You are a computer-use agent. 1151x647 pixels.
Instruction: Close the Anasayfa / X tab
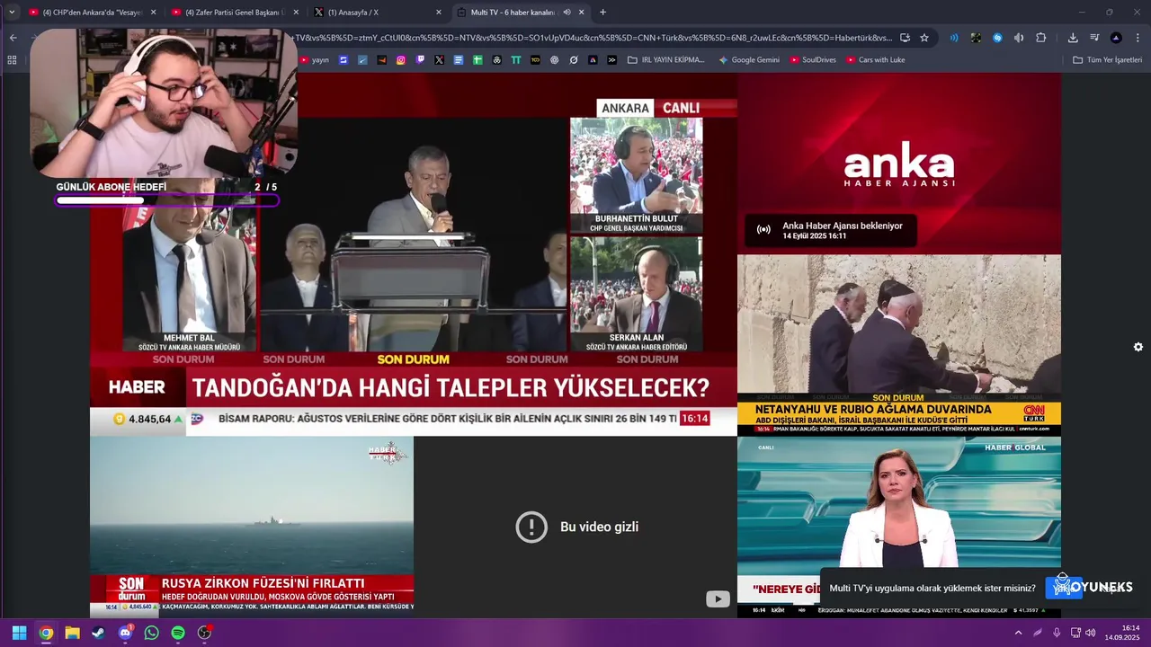point(439,13)
